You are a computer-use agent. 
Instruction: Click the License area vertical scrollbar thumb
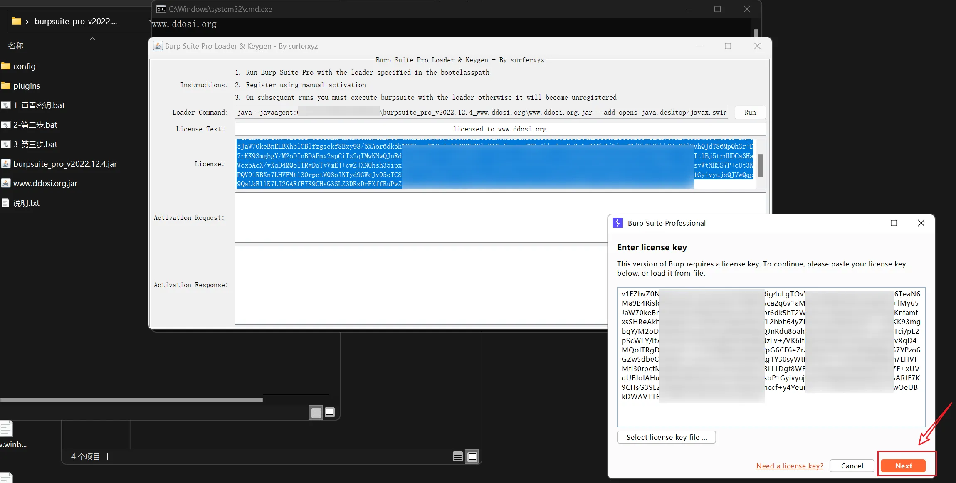pos(761,165)
